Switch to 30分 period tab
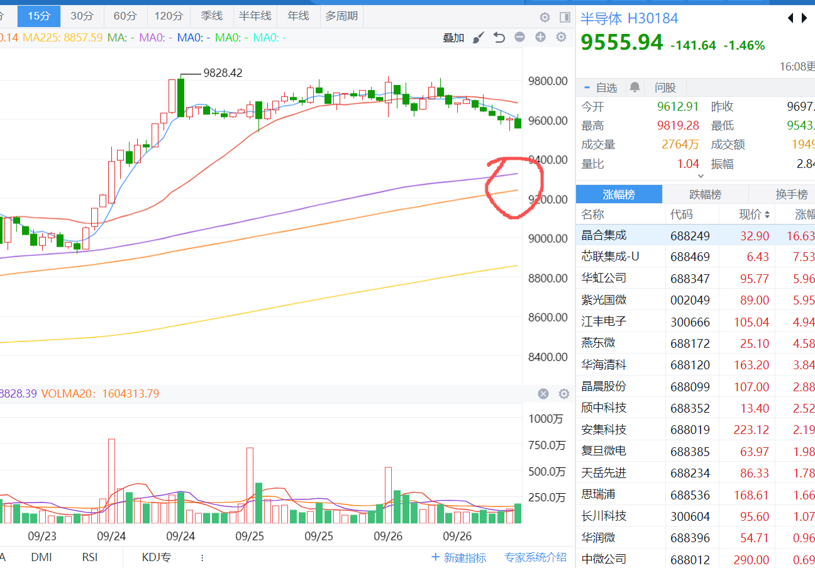This screenshot has width=815, height=568. click(x=82, y=16)
